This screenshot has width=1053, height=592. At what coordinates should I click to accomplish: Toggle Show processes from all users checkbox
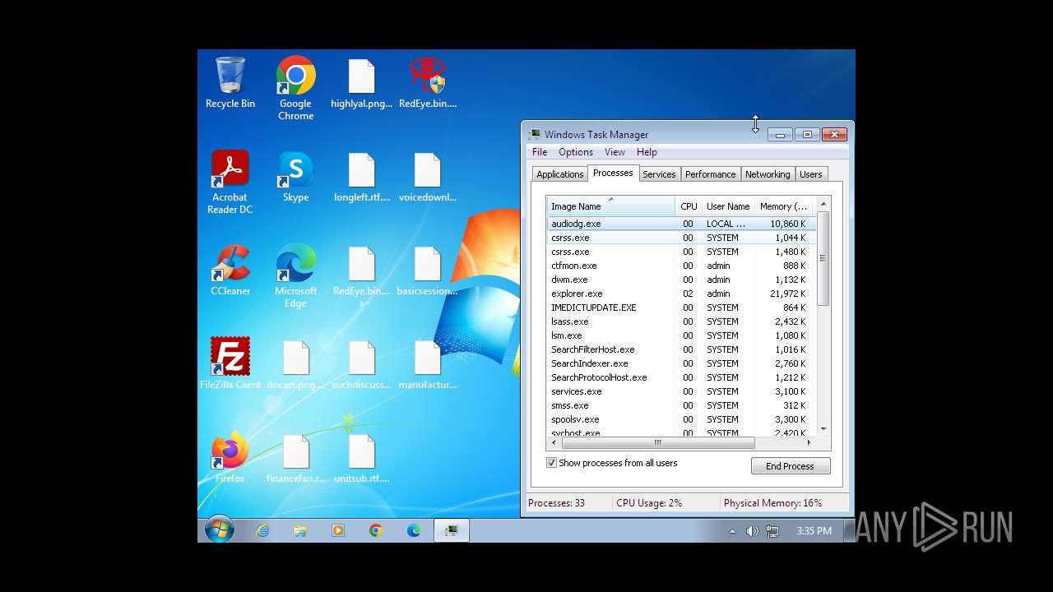pyautogui.click(x=551, y=463)
